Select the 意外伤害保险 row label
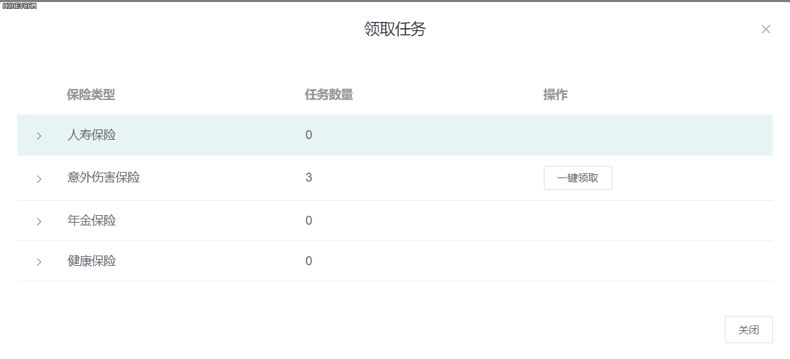 tap(104, 177)
